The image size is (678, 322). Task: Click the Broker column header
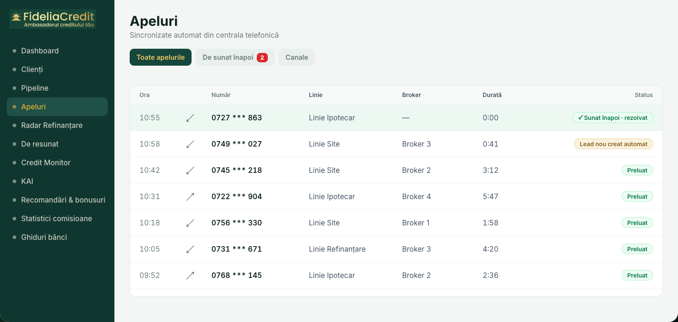[411, 95]
